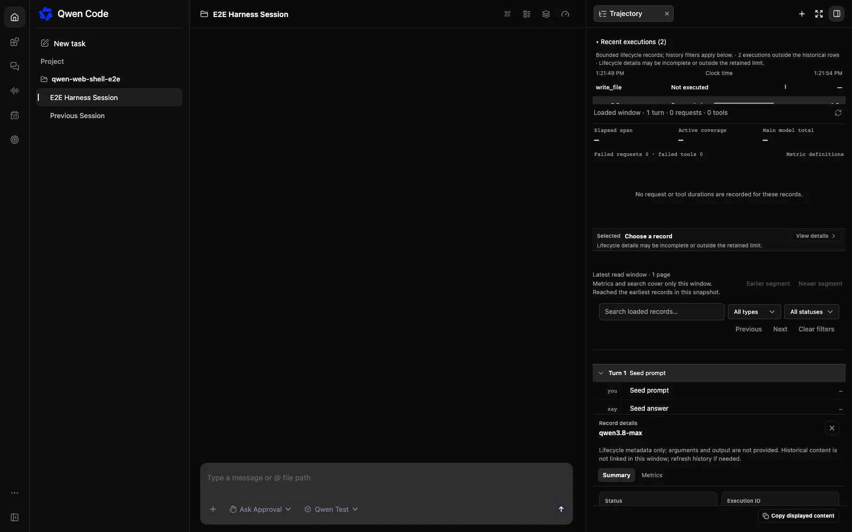Image resolution: width=852 pixels, height=532 pixels.
Task: Open the apps grid icon in left rail
Action: (14, 42)
